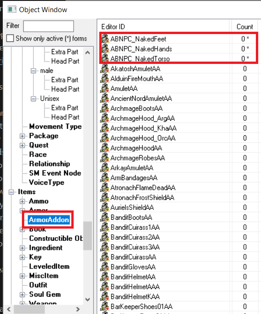
Task: Click tree scrollbar up arrow
Action: click(88, 53)
